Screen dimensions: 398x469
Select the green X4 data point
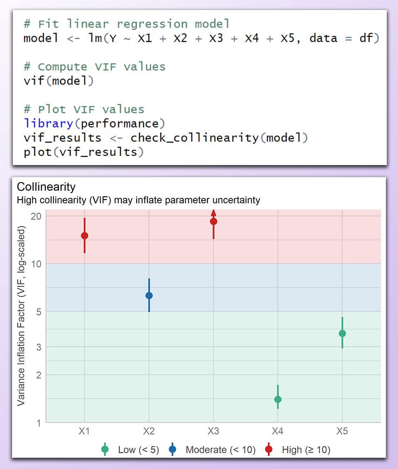tap(278, 400)
